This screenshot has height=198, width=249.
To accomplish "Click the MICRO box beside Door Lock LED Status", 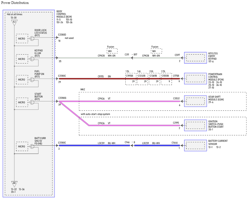I will 22,39.
